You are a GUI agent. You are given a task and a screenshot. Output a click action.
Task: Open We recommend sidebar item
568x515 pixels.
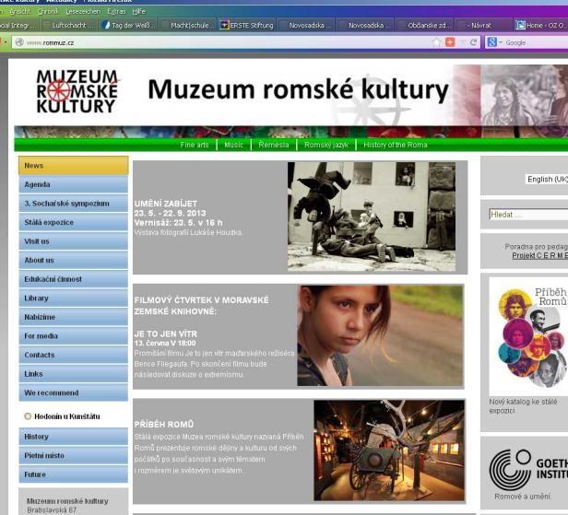click(x=74, y=392)
